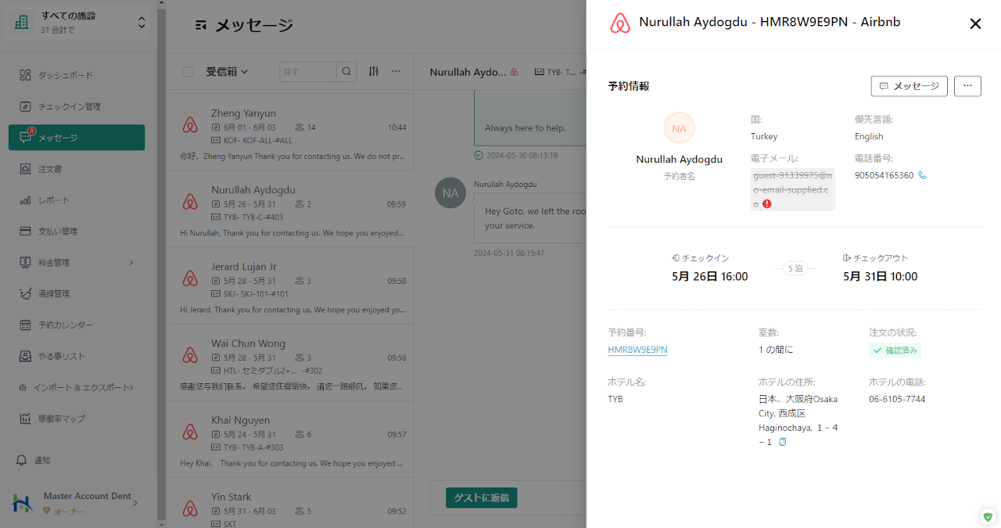
Task: Click the Airbnb logo in panel header
Action: 620,23
